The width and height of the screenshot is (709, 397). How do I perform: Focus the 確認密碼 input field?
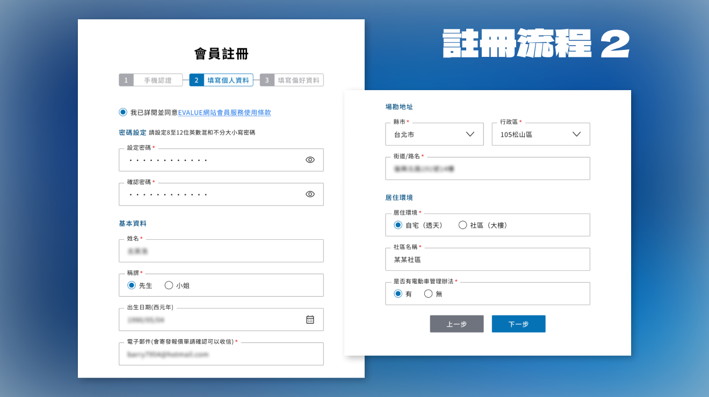click(x=221, y=194)
